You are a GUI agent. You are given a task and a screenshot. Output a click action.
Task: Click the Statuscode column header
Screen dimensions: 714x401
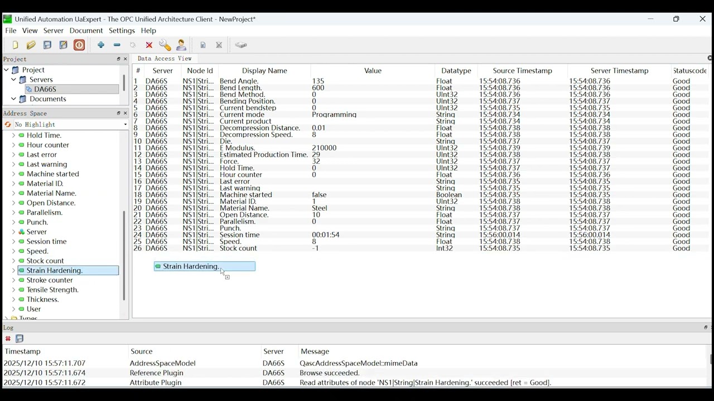coord(691,71)
